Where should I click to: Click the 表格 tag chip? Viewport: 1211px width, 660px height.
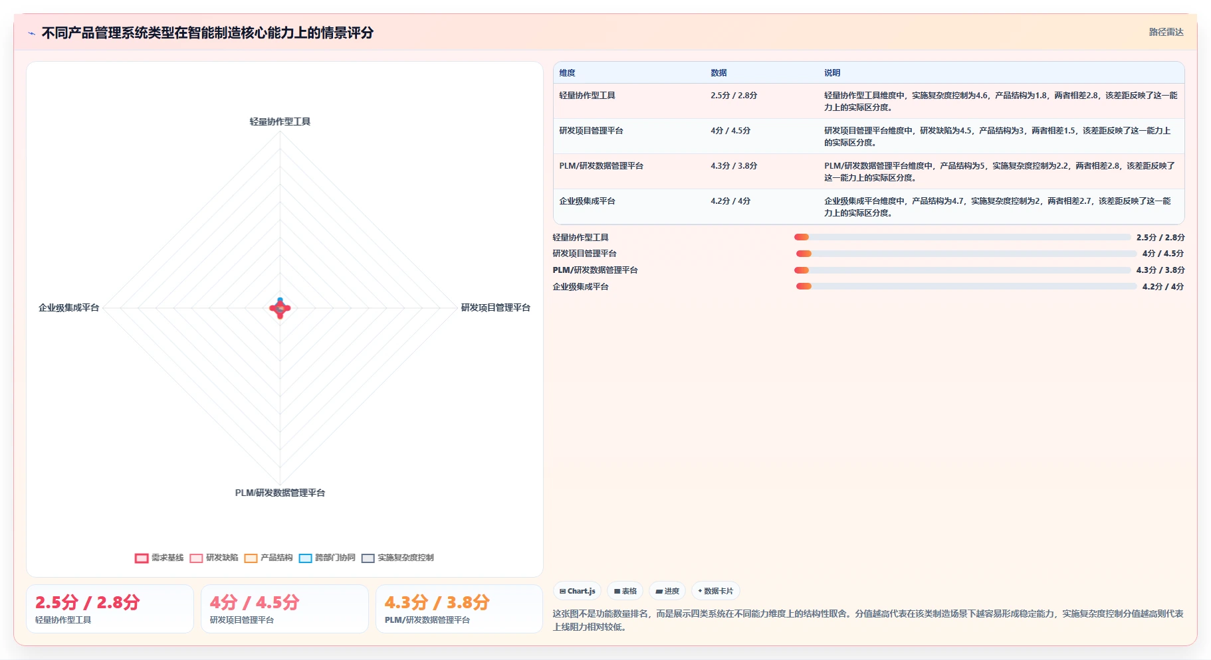pyautogui.click(x=625, y=591)
